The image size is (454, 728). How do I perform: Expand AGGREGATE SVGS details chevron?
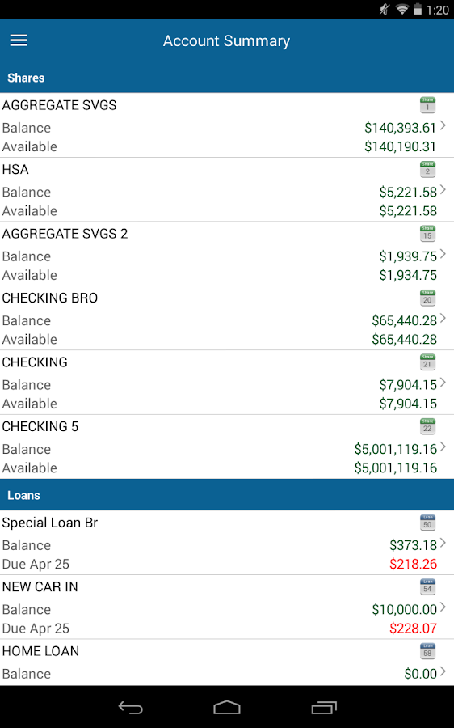(x=443, y=125)
